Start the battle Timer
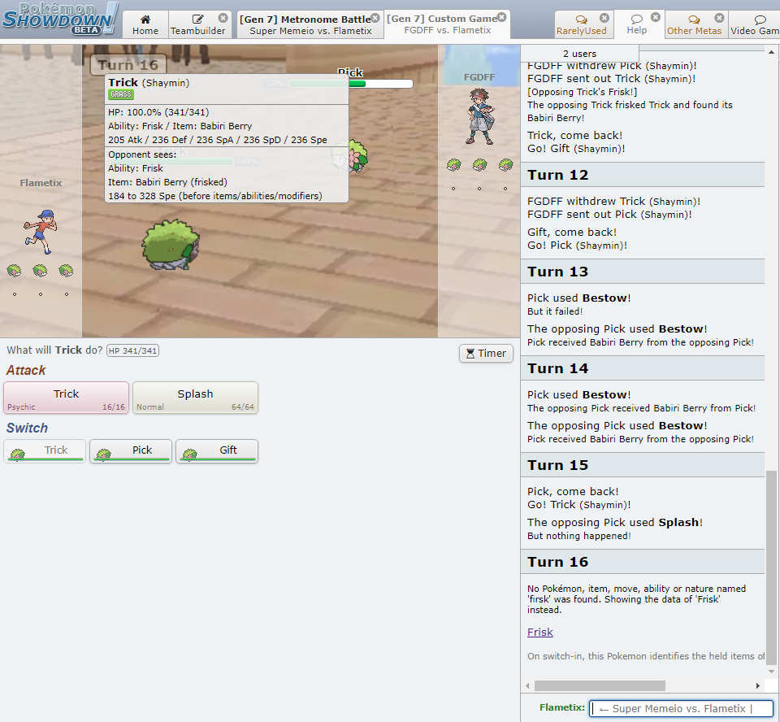The image size is (780, 722). [x=486, y=353]
